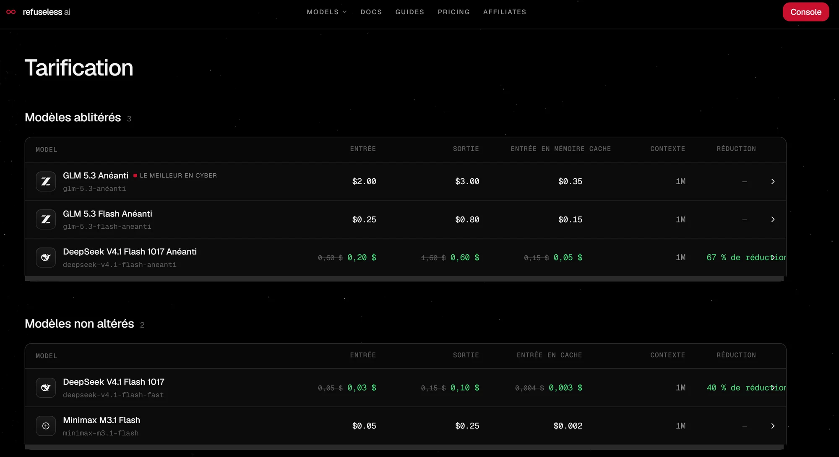Open the Console button
839x457 pixels.
pyautogui.click(x=806, y=12)
